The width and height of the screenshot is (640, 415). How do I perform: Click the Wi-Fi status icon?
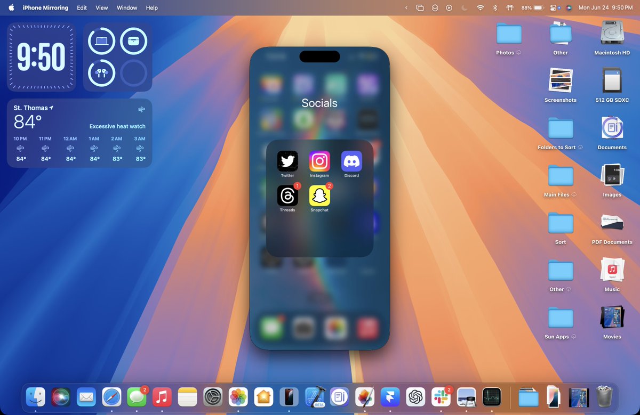point(480,7)
